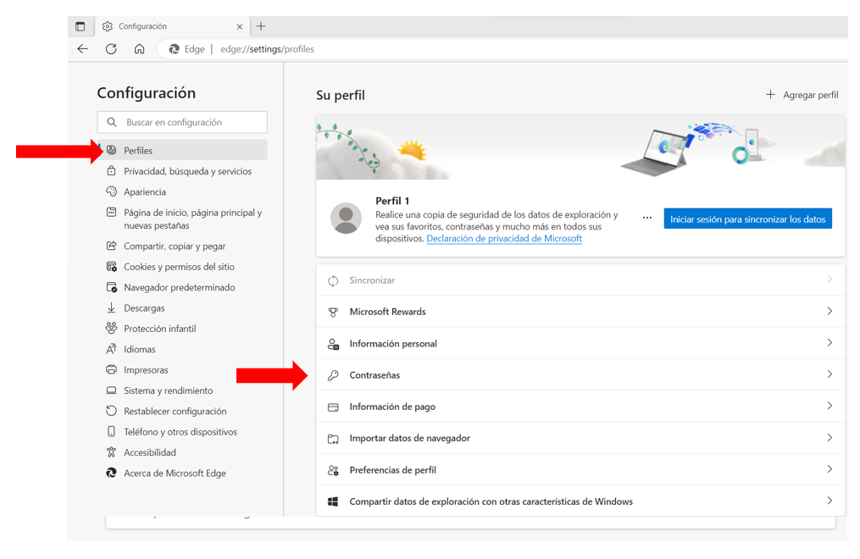
Task: Click the Contraseñas key icon
Action: click(x=333, y=375)
